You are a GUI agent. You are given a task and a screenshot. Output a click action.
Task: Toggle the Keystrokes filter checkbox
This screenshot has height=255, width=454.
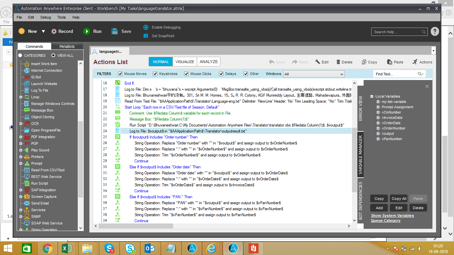coord(155,74)
